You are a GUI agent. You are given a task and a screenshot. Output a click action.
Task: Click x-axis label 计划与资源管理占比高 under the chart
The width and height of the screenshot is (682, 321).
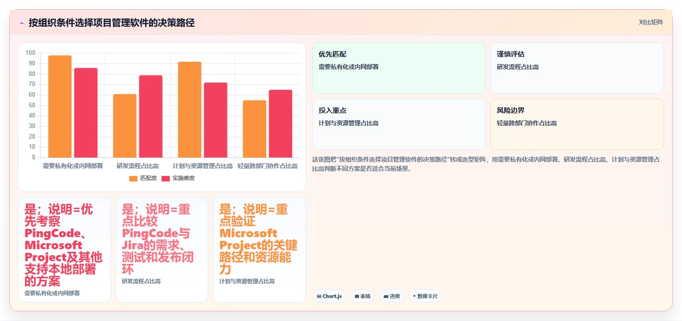coord(203,166)
